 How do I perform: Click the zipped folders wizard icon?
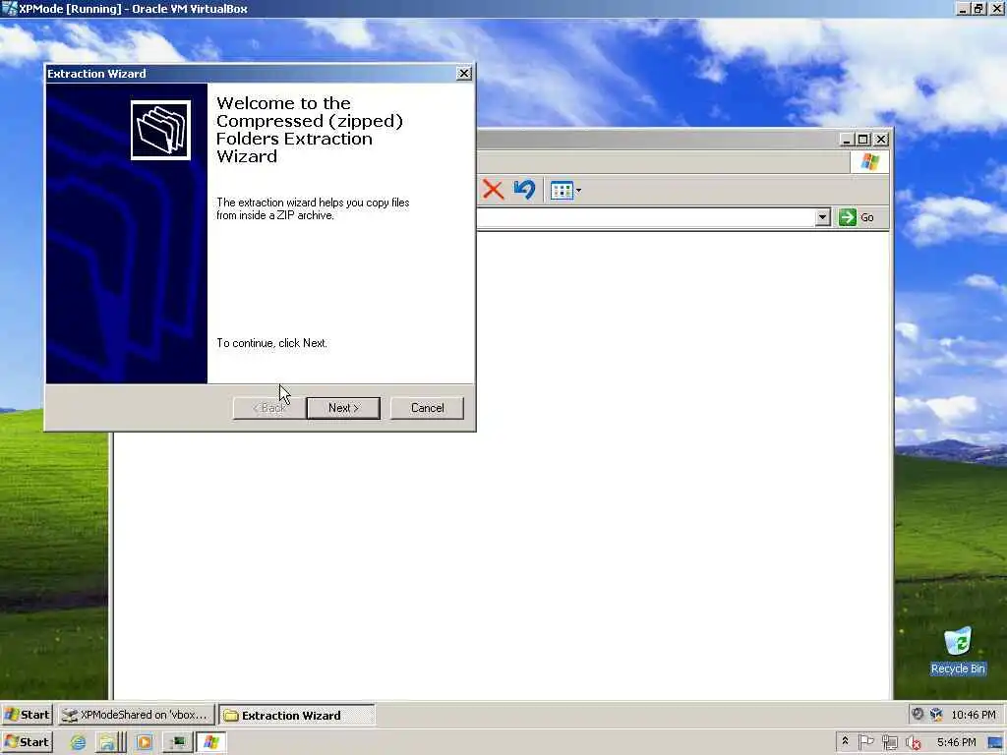click(160, 131)
